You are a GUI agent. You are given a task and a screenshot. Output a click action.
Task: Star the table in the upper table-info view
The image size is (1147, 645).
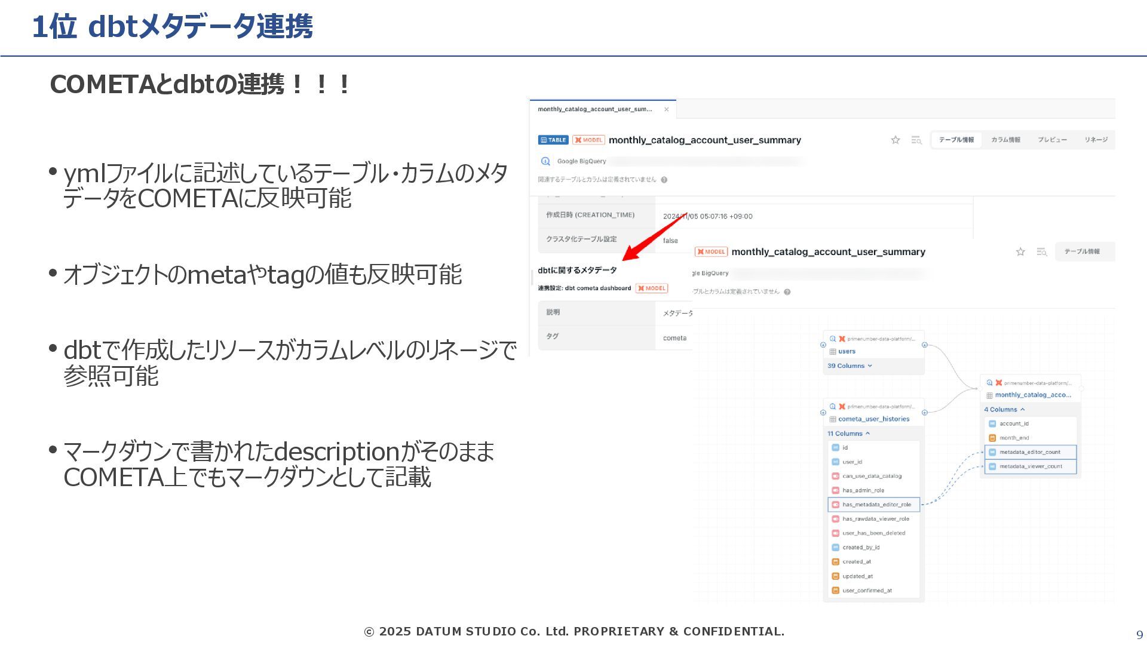pyautogui.click(x=895, y=140)
